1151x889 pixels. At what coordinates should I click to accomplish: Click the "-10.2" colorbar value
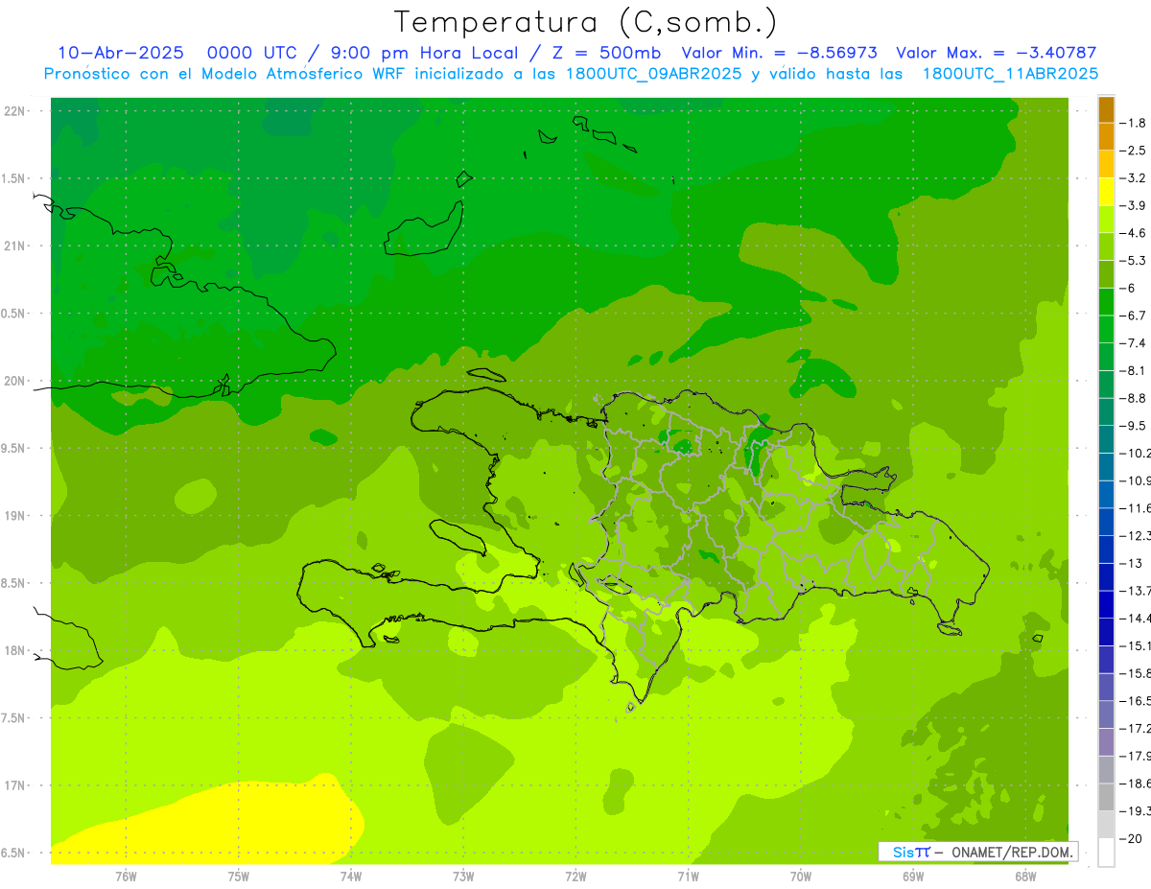pyautogui.click(x=1136, y=454)
